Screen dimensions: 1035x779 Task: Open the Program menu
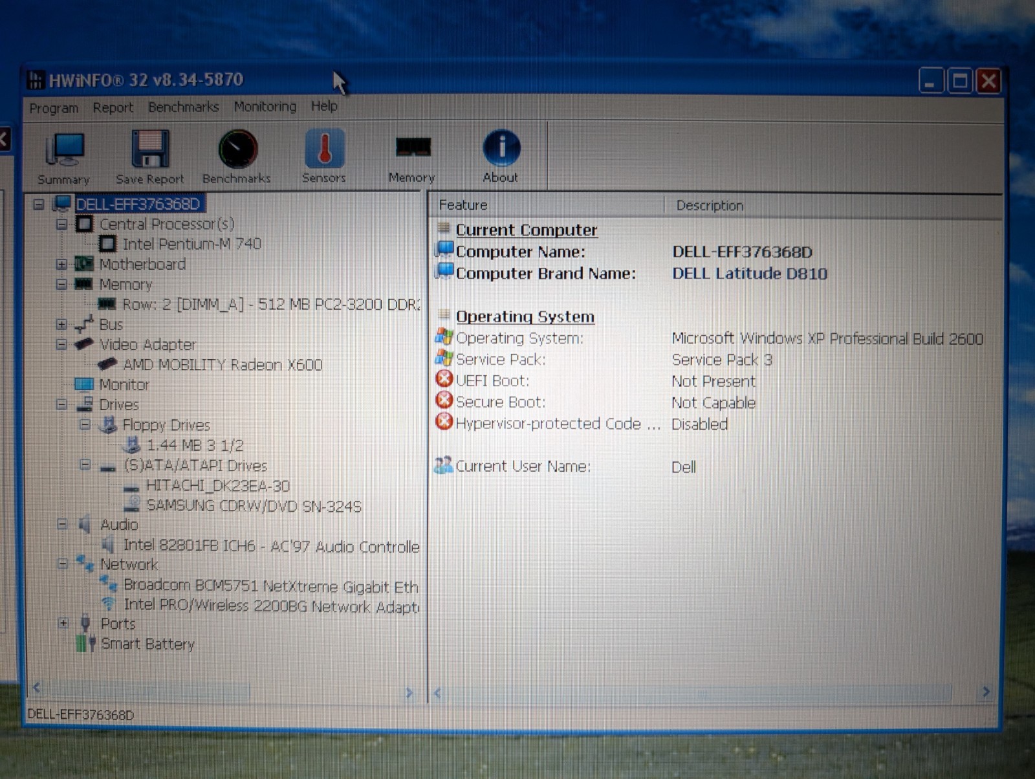[x=54, y=108]
